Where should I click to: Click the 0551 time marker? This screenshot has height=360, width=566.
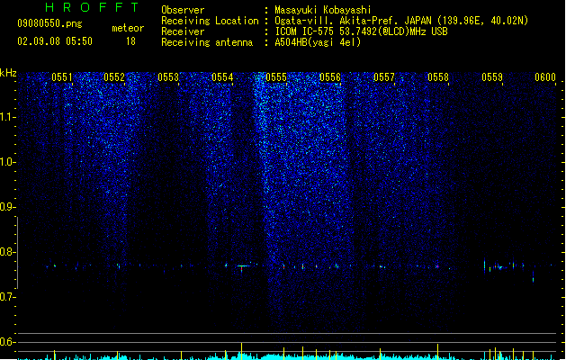(62, 77)
